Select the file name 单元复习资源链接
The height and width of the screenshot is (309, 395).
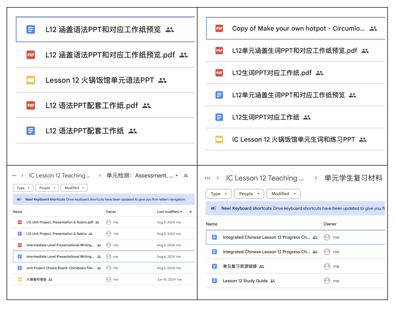pos(240,266)
